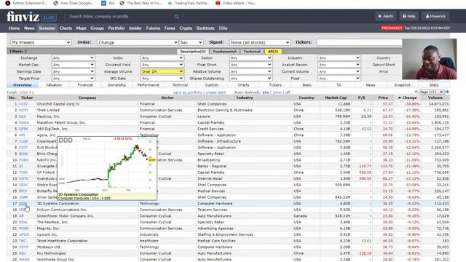Sort by the Market Cap column header
Screen dimensions: 466x262
(x=336, y=98)
